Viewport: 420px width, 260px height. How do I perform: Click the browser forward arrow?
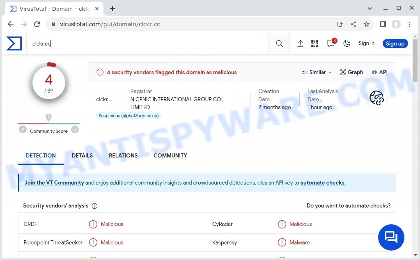point(24,24)
